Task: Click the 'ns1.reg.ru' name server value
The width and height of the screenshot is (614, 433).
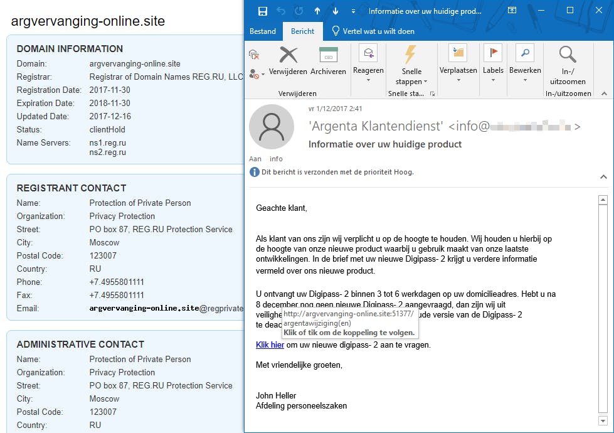Action: (108, 143)
